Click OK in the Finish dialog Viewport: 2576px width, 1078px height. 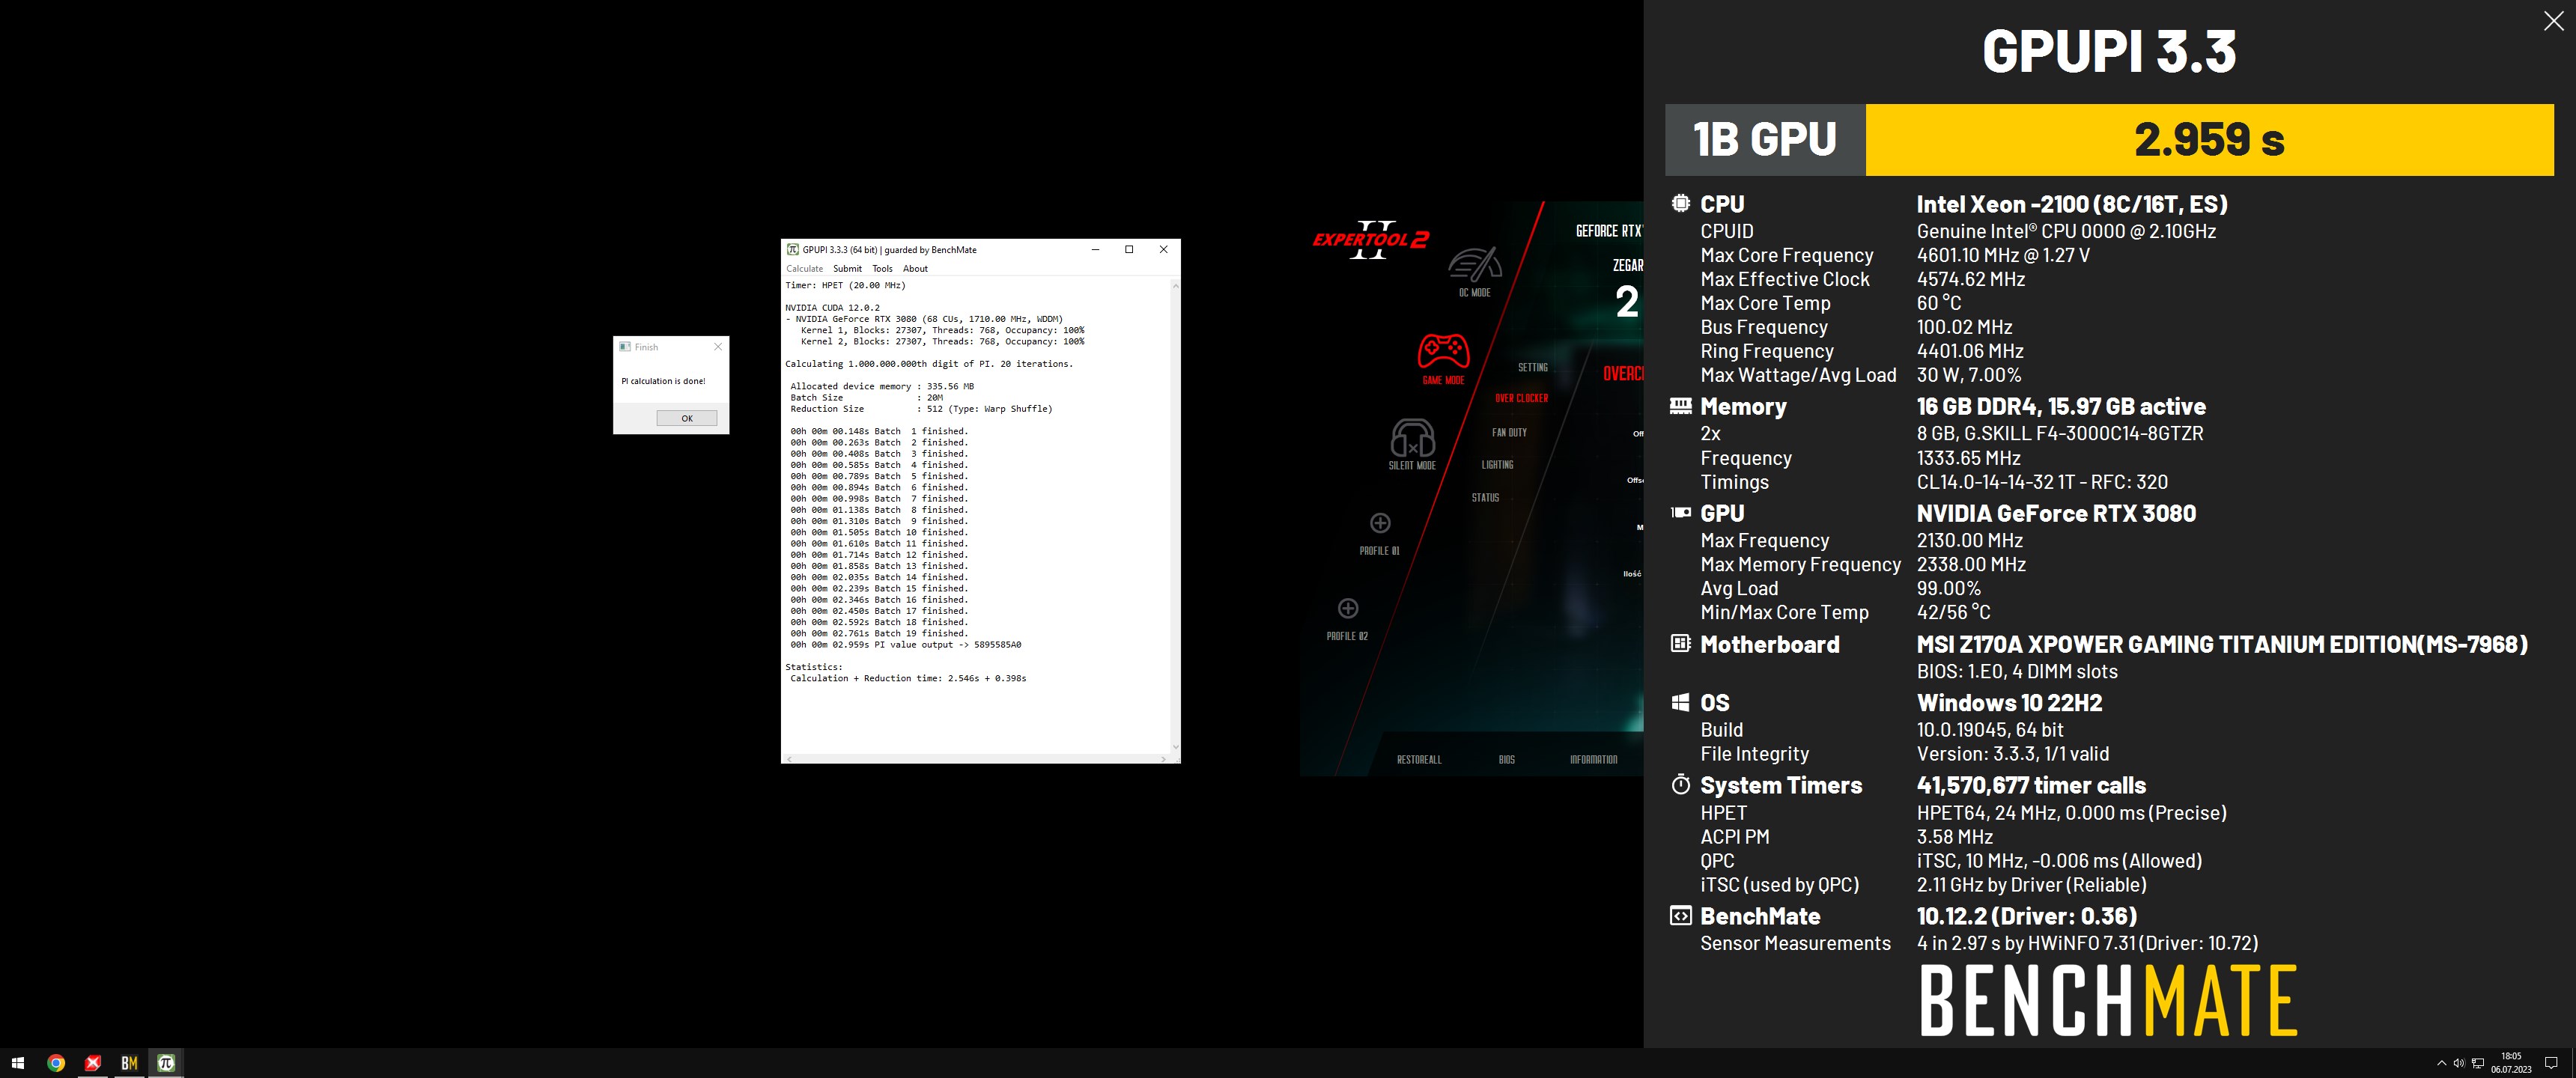[687, 418]
